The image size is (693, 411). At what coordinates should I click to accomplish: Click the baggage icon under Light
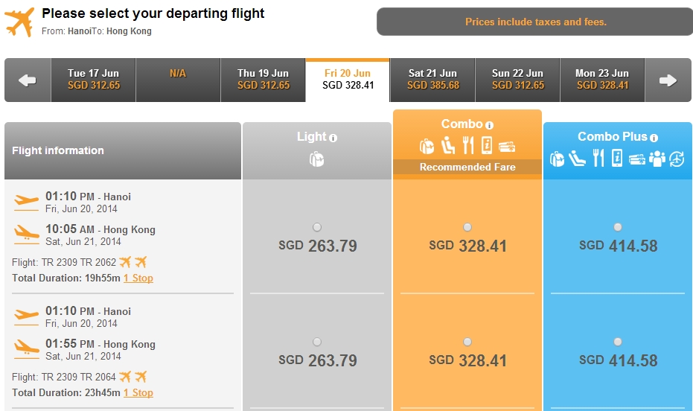pos(316,159)
